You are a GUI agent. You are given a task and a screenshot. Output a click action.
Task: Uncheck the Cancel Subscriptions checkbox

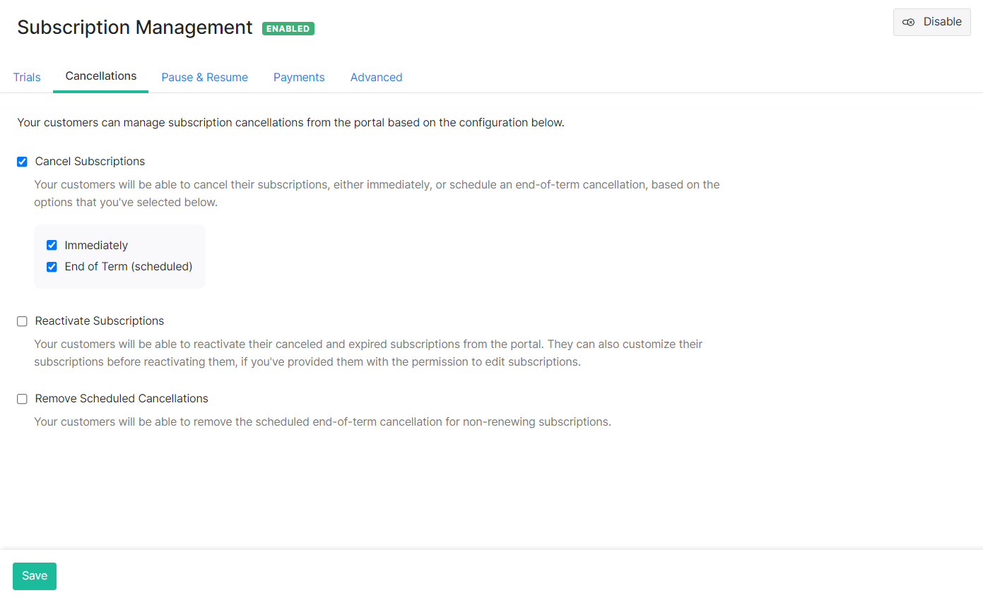pyautogui.click(x=22, y=162)
